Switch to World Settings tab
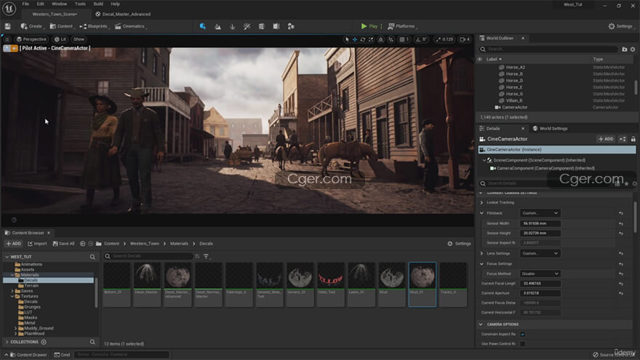 tap(550, 129)
